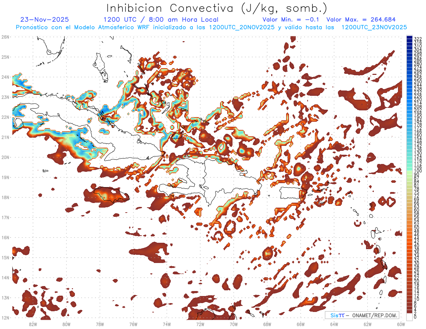Click the '16N' latitude label
The width and height of the screenshot is (426, 329).
click(5, 237)
